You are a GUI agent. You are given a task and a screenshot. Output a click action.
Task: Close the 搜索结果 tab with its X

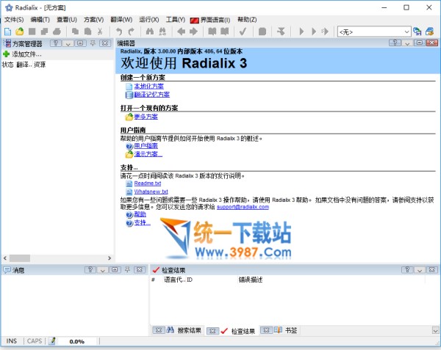pyautogui.click(x=159, y=330)
